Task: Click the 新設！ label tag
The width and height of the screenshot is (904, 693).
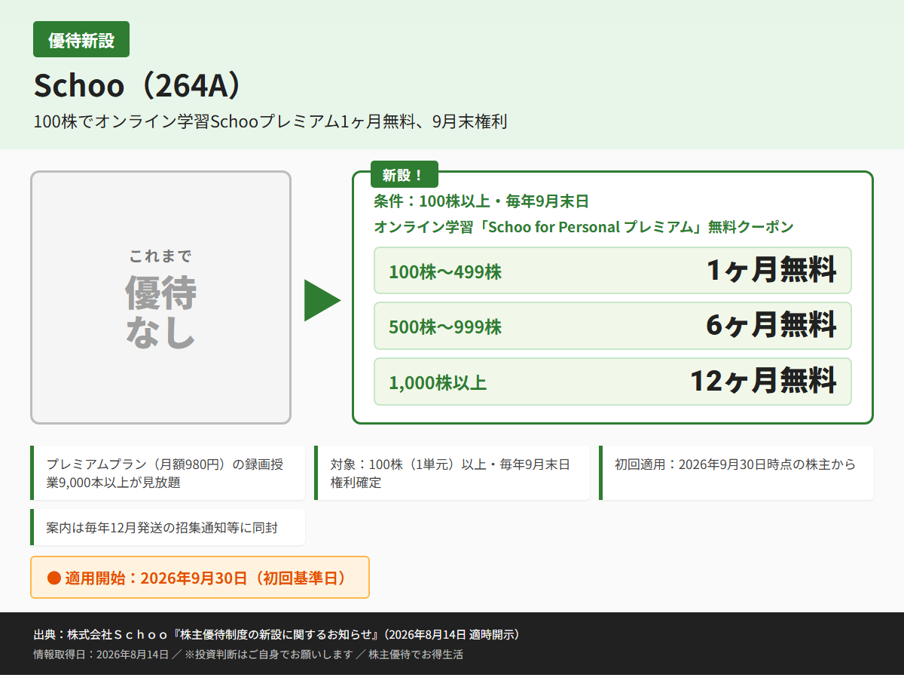Action: (x=404, y=176)
